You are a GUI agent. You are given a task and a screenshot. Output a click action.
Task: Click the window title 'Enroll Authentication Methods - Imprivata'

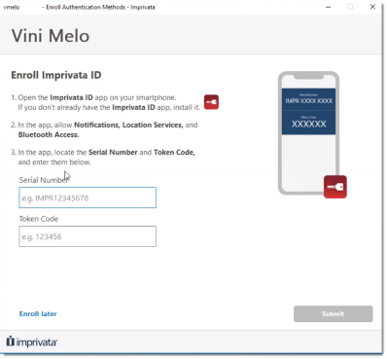tap(100, 7)
